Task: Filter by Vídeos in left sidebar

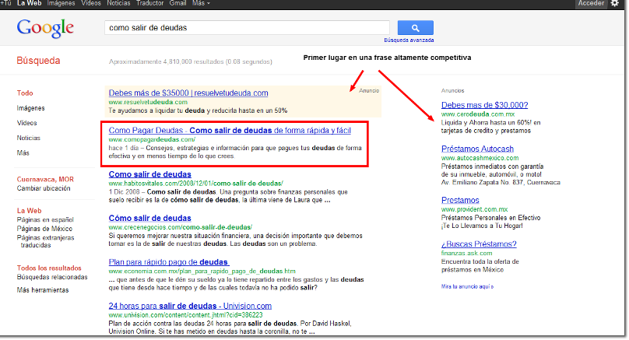Action: click(x=26, y=123)
